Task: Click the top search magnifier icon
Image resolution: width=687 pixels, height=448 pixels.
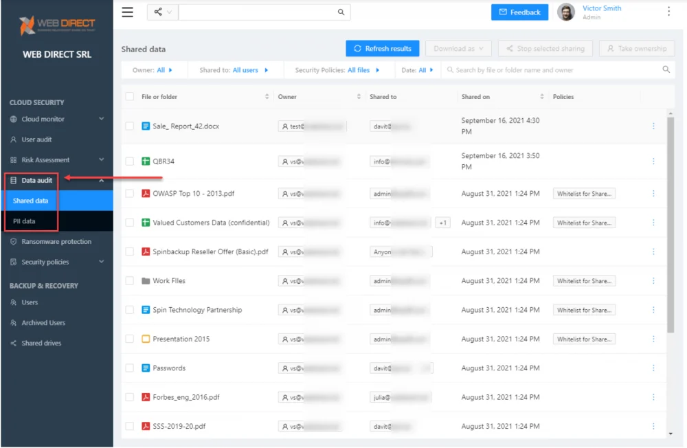Action: coord(341,12)
